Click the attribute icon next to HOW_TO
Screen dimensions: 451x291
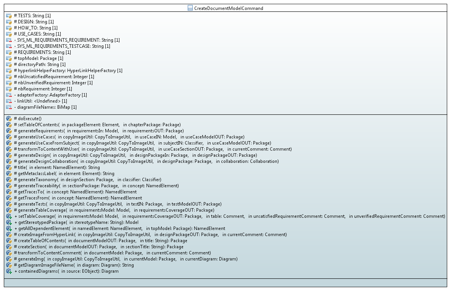pyautogui.click(x=9, y=28)
